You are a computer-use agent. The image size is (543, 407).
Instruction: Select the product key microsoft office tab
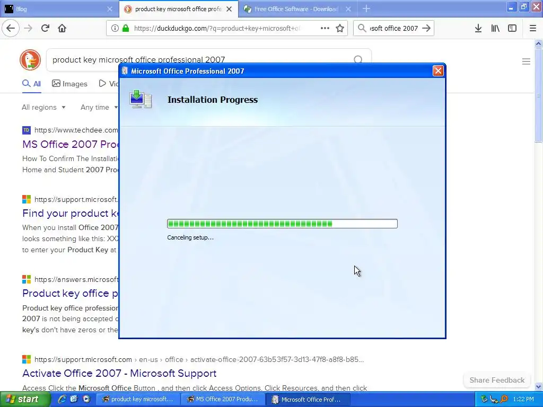(178, 9)
